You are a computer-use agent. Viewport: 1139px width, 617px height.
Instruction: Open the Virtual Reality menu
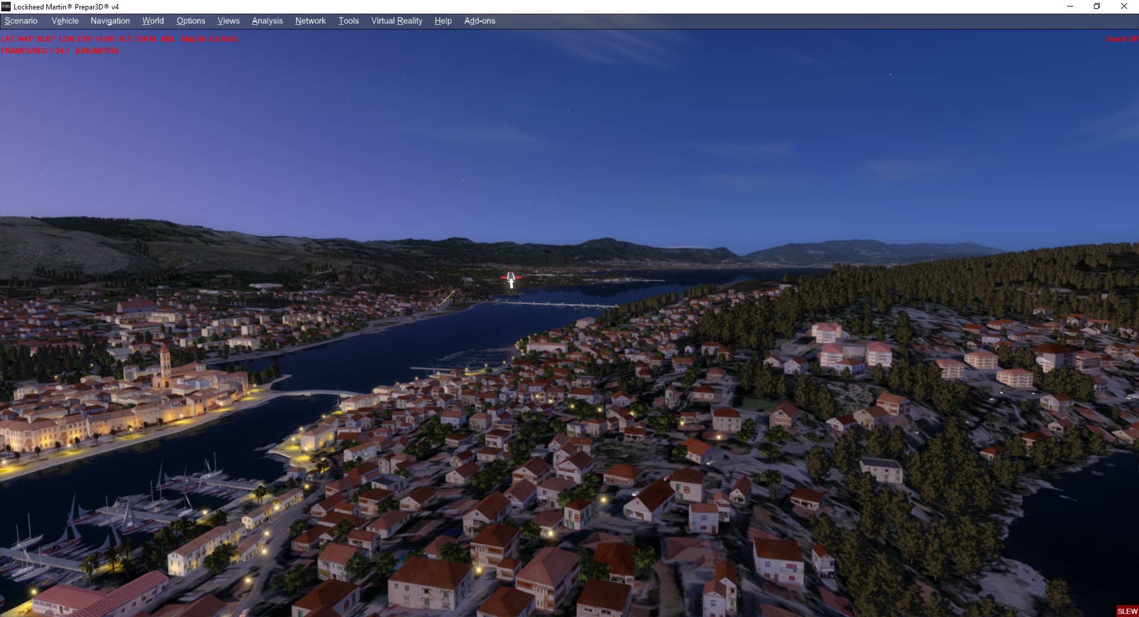(396, 21)
